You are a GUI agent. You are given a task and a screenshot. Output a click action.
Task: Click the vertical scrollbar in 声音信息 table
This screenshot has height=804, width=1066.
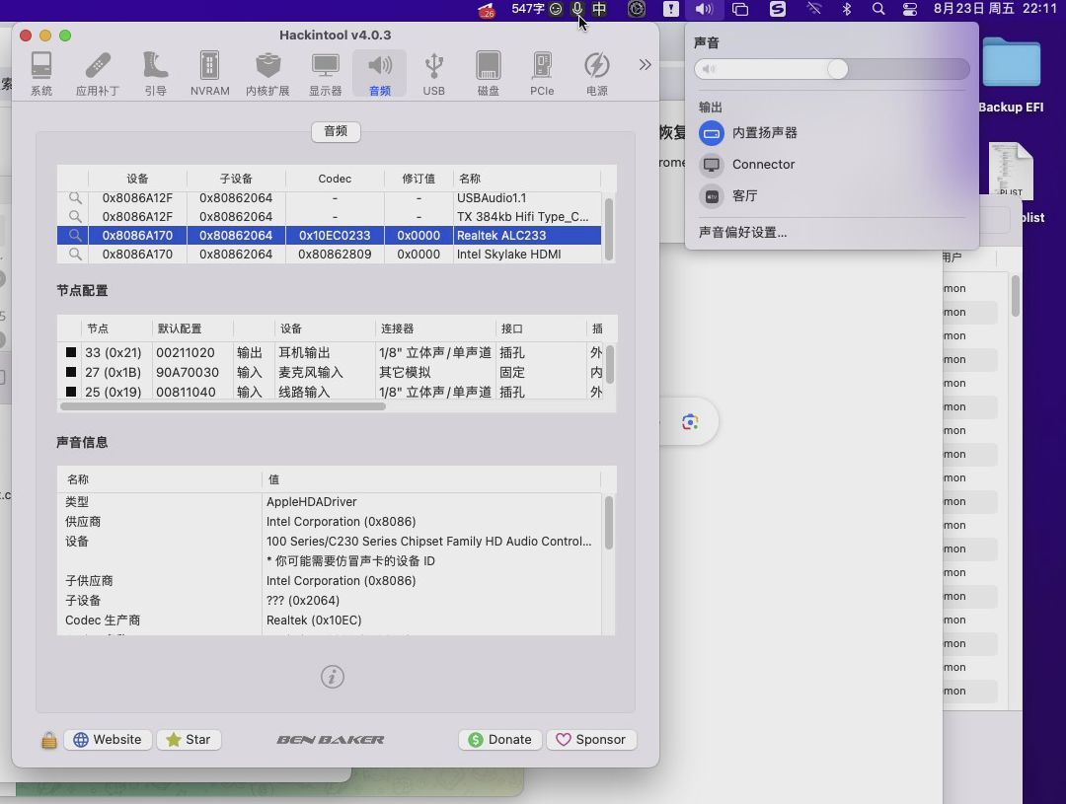[x=609, y=523]
